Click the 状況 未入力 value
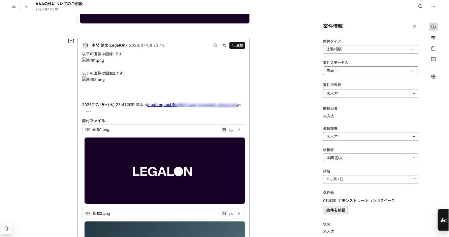The height and width of the screenshot is (237, 449). pyautogui.click(x=329, y=231)
